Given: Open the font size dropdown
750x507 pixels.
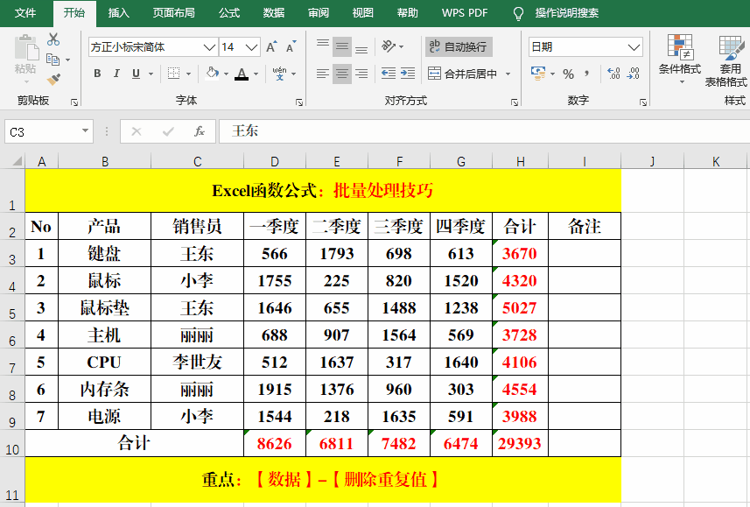Looking at the screenshot, I should click(x=251, y=47).
